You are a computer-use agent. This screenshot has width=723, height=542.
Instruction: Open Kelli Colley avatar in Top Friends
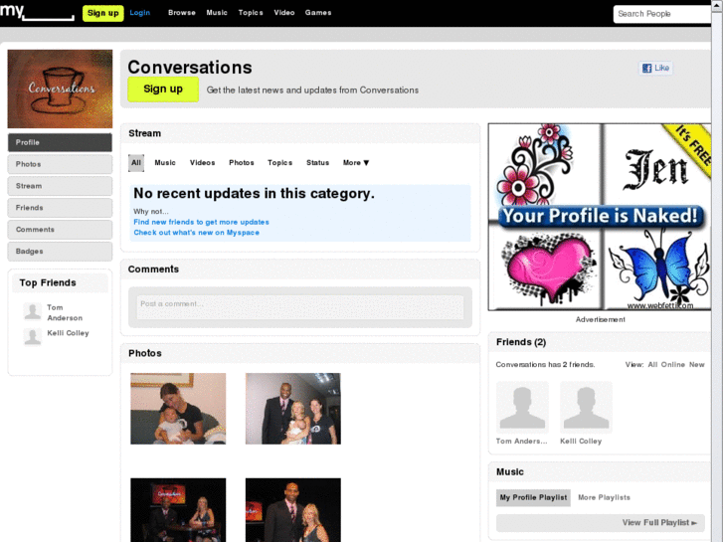(32, 336)
